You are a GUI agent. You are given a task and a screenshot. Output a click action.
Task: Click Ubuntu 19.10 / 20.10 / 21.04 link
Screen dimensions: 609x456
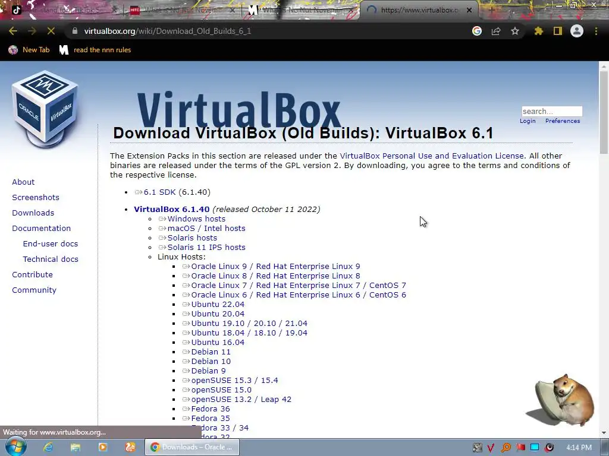tap(249, 324)
